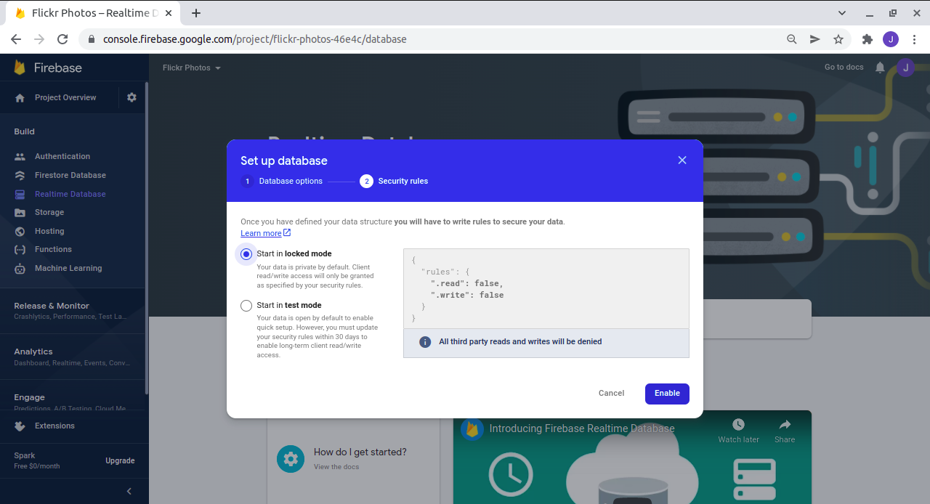The height and width of the screenshot is (504, 930).
Task: Click the Learn more external link icon
Action: 287,233
